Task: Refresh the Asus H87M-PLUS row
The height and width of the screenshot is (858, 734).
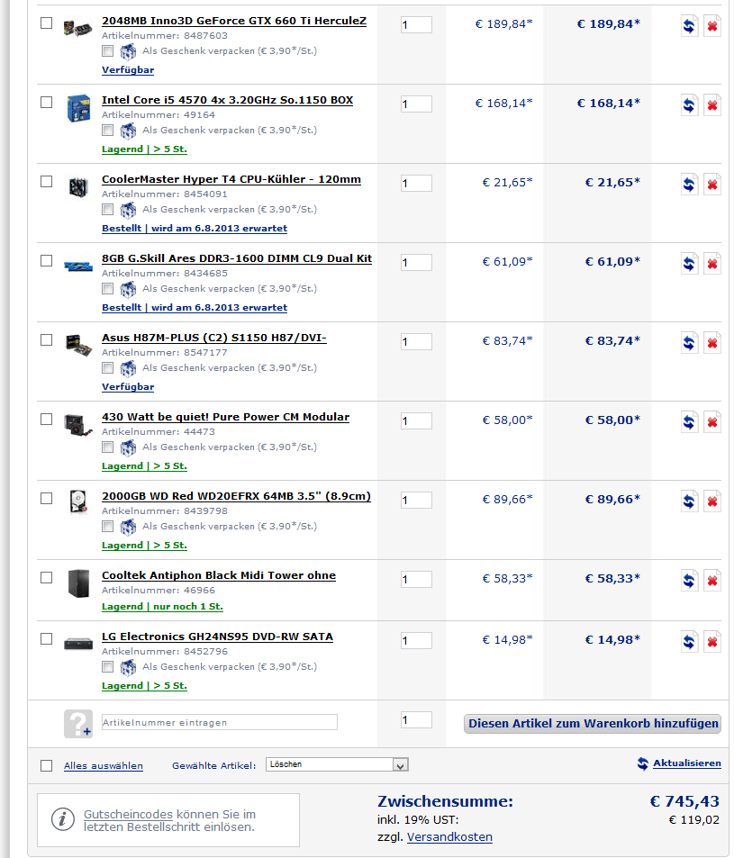Action: click(x=689, y=342)
